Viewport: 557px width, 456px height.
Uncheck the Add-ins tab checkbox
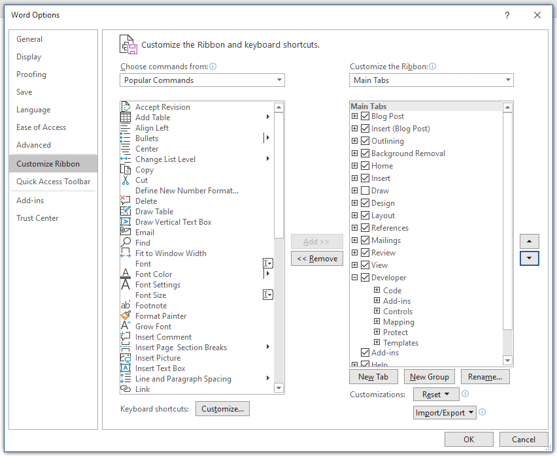point(365,352)
